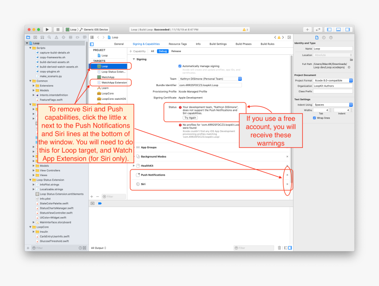Hide the right inspector panel toggle
The image size is (379, 286).
(348, 30)
